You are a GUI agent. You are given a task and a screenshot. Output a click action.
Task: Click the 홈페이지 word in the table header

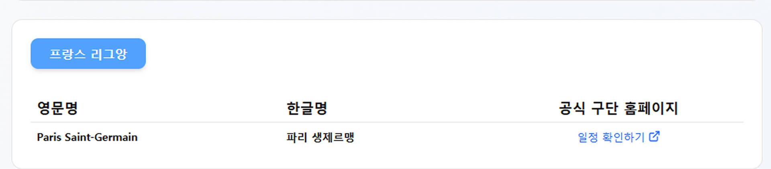tap(651, 108)
